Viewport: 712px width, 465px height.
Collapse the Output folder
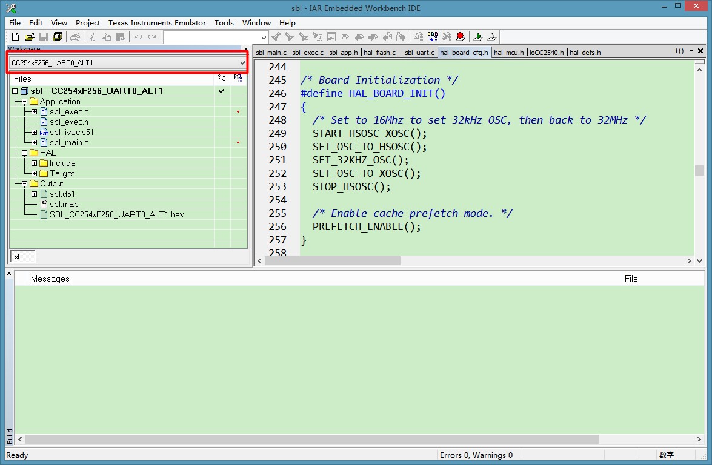[x=24, y=183]
